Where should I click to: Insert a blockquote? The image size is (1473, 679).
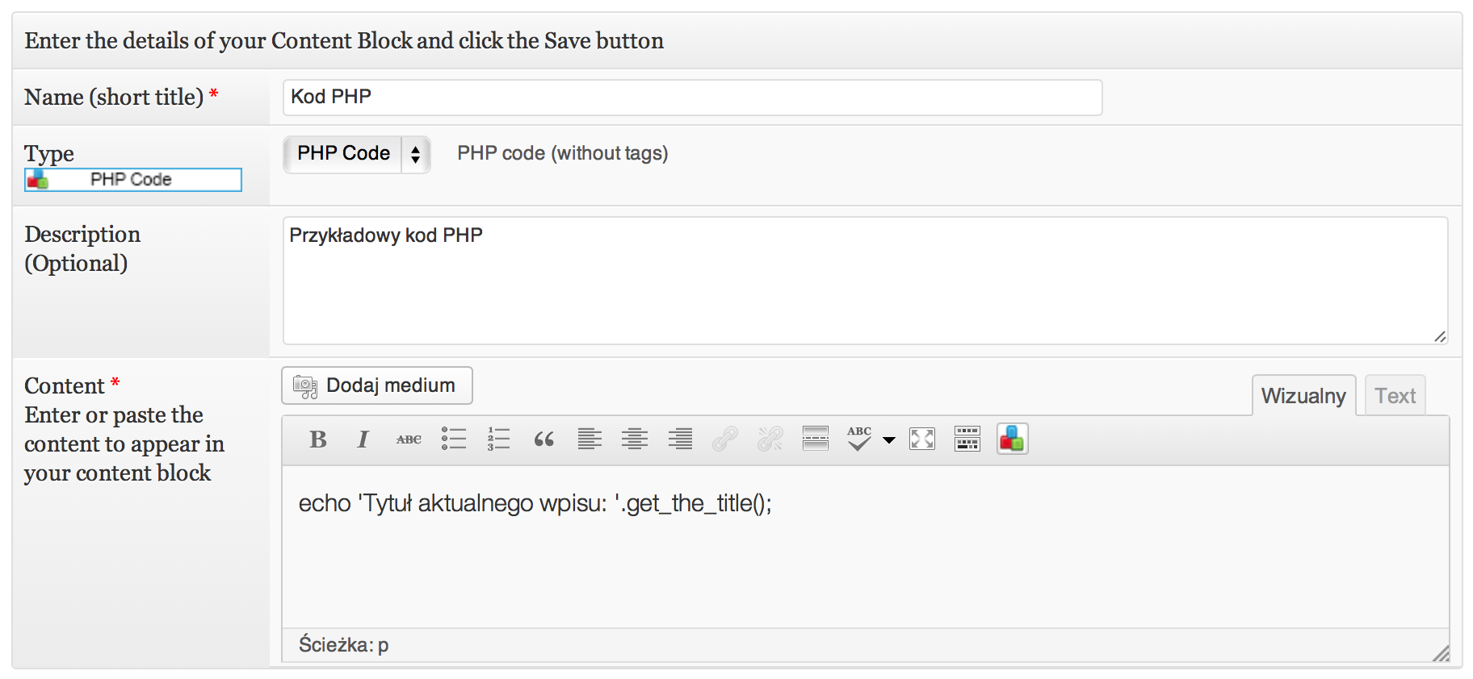(544, 439)
